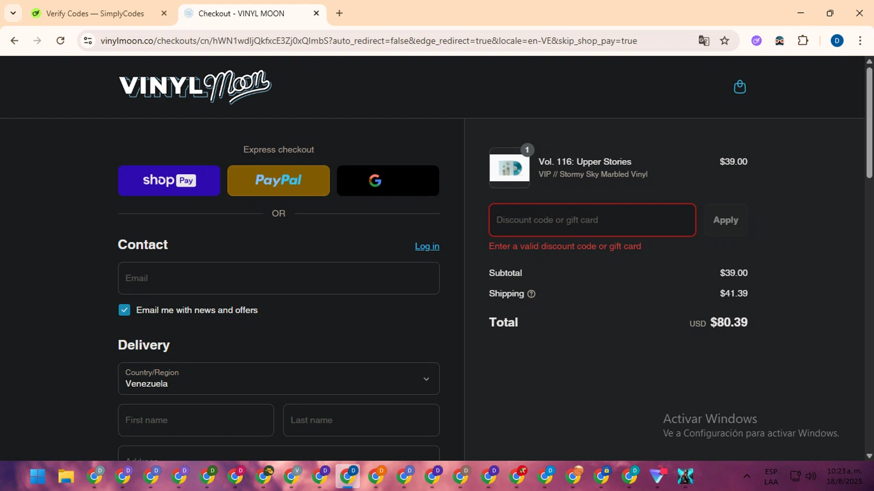The height and width of the screenshot is (491, 874).
Task: Open the tab search dropdown
Action: point(13,13)
